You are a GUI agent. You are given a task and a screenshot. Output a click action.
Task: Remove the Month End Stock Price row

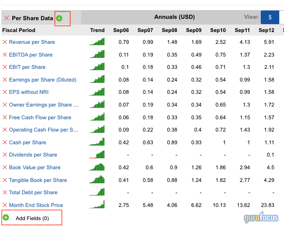pos(5,205)
